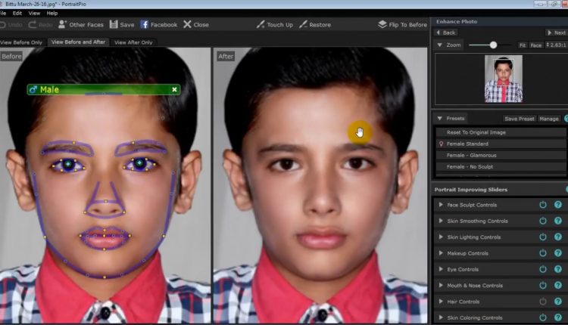Switch to View Before and After tab
Screen dimensions: 568x325
(78, 42)
